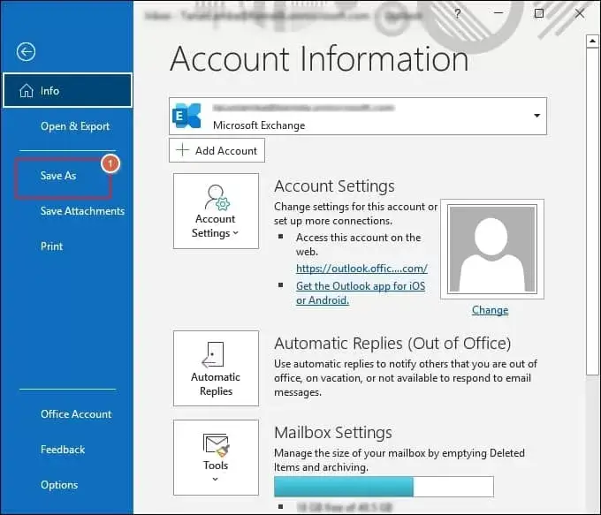Click the Microsoft Exchange logo icon
The width and height of the screenshot is (601, 515).
186,116
